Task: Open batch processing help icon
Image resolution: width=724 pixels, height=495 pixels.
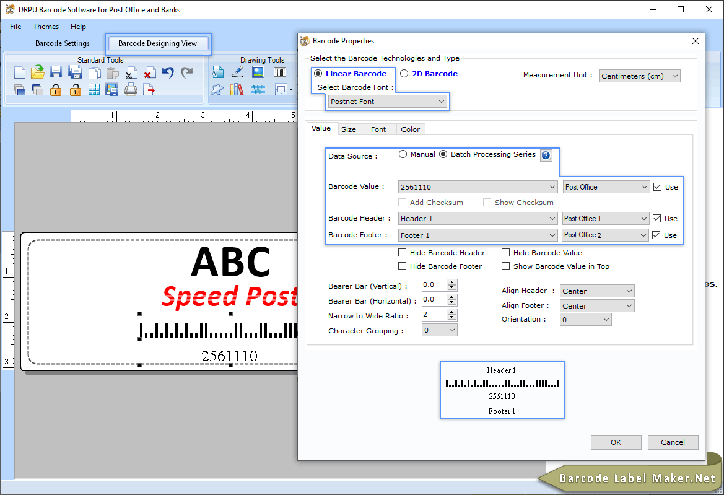Action: [546, 155]
